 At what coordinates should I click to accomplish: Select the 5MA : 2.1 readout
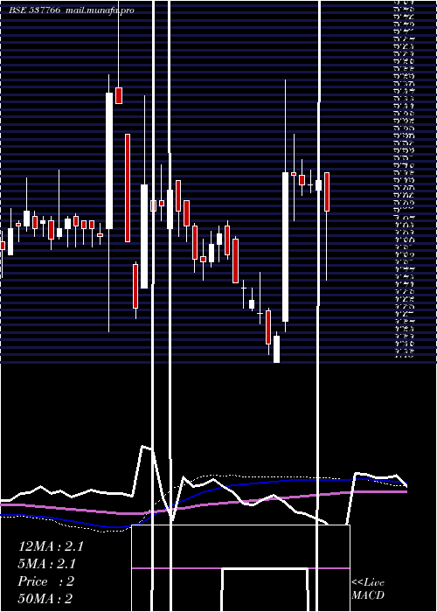tap(47, 564)
